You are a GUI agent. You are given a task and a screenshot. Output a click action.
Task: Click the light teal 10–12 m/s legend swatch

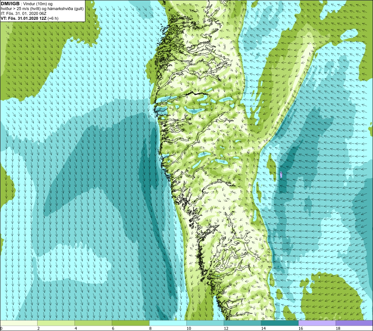coord(205,323)
